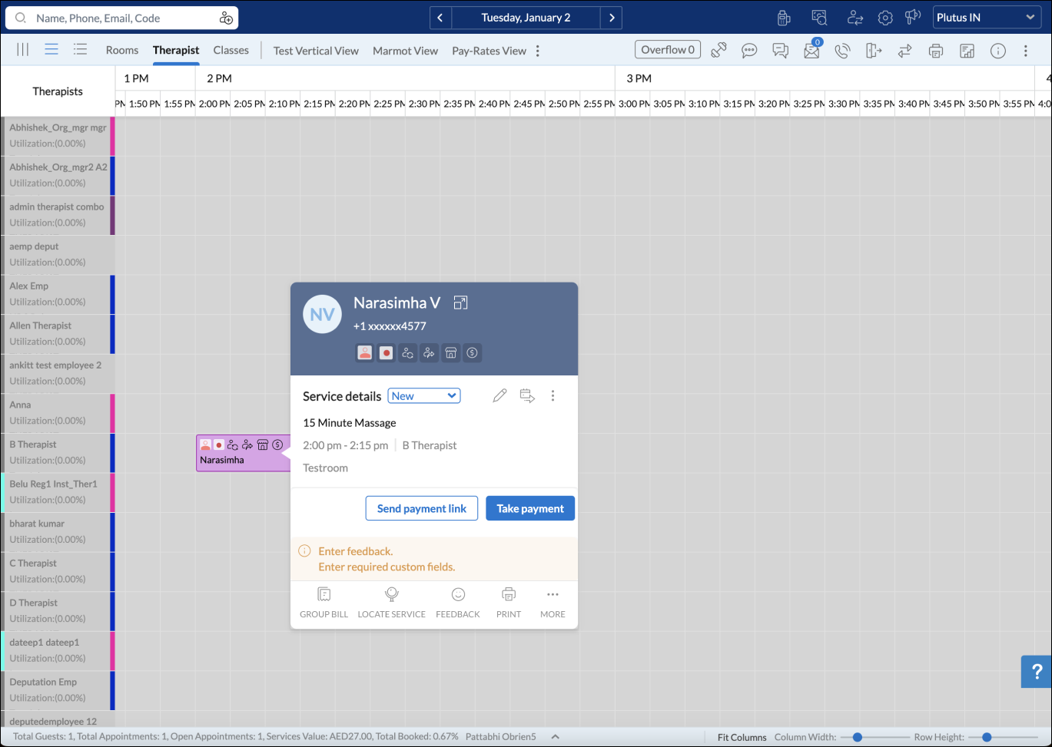This screenshot has height=747, width=1052.
Task: Click Send payment link button
Action: 421,508
